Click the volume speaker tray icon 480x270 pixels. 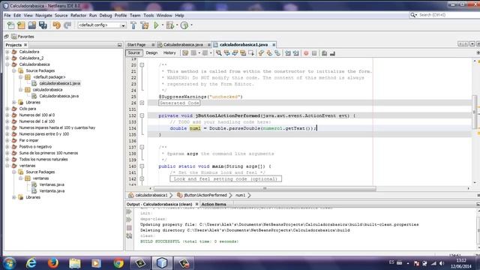[x=442, y=263]
